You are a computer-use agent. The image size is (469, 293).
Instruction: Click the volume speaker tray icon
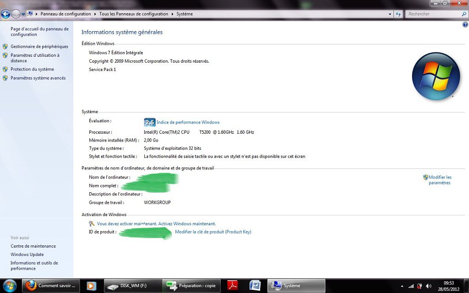pyautogui.click(x=429, y=286)
